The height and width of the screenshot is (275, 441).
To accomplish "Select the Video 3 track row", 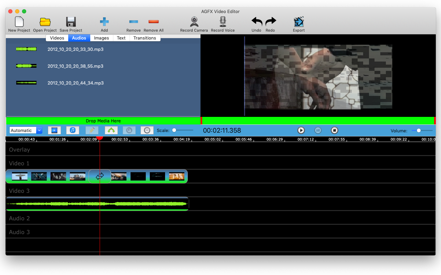I will click(220, 190).
